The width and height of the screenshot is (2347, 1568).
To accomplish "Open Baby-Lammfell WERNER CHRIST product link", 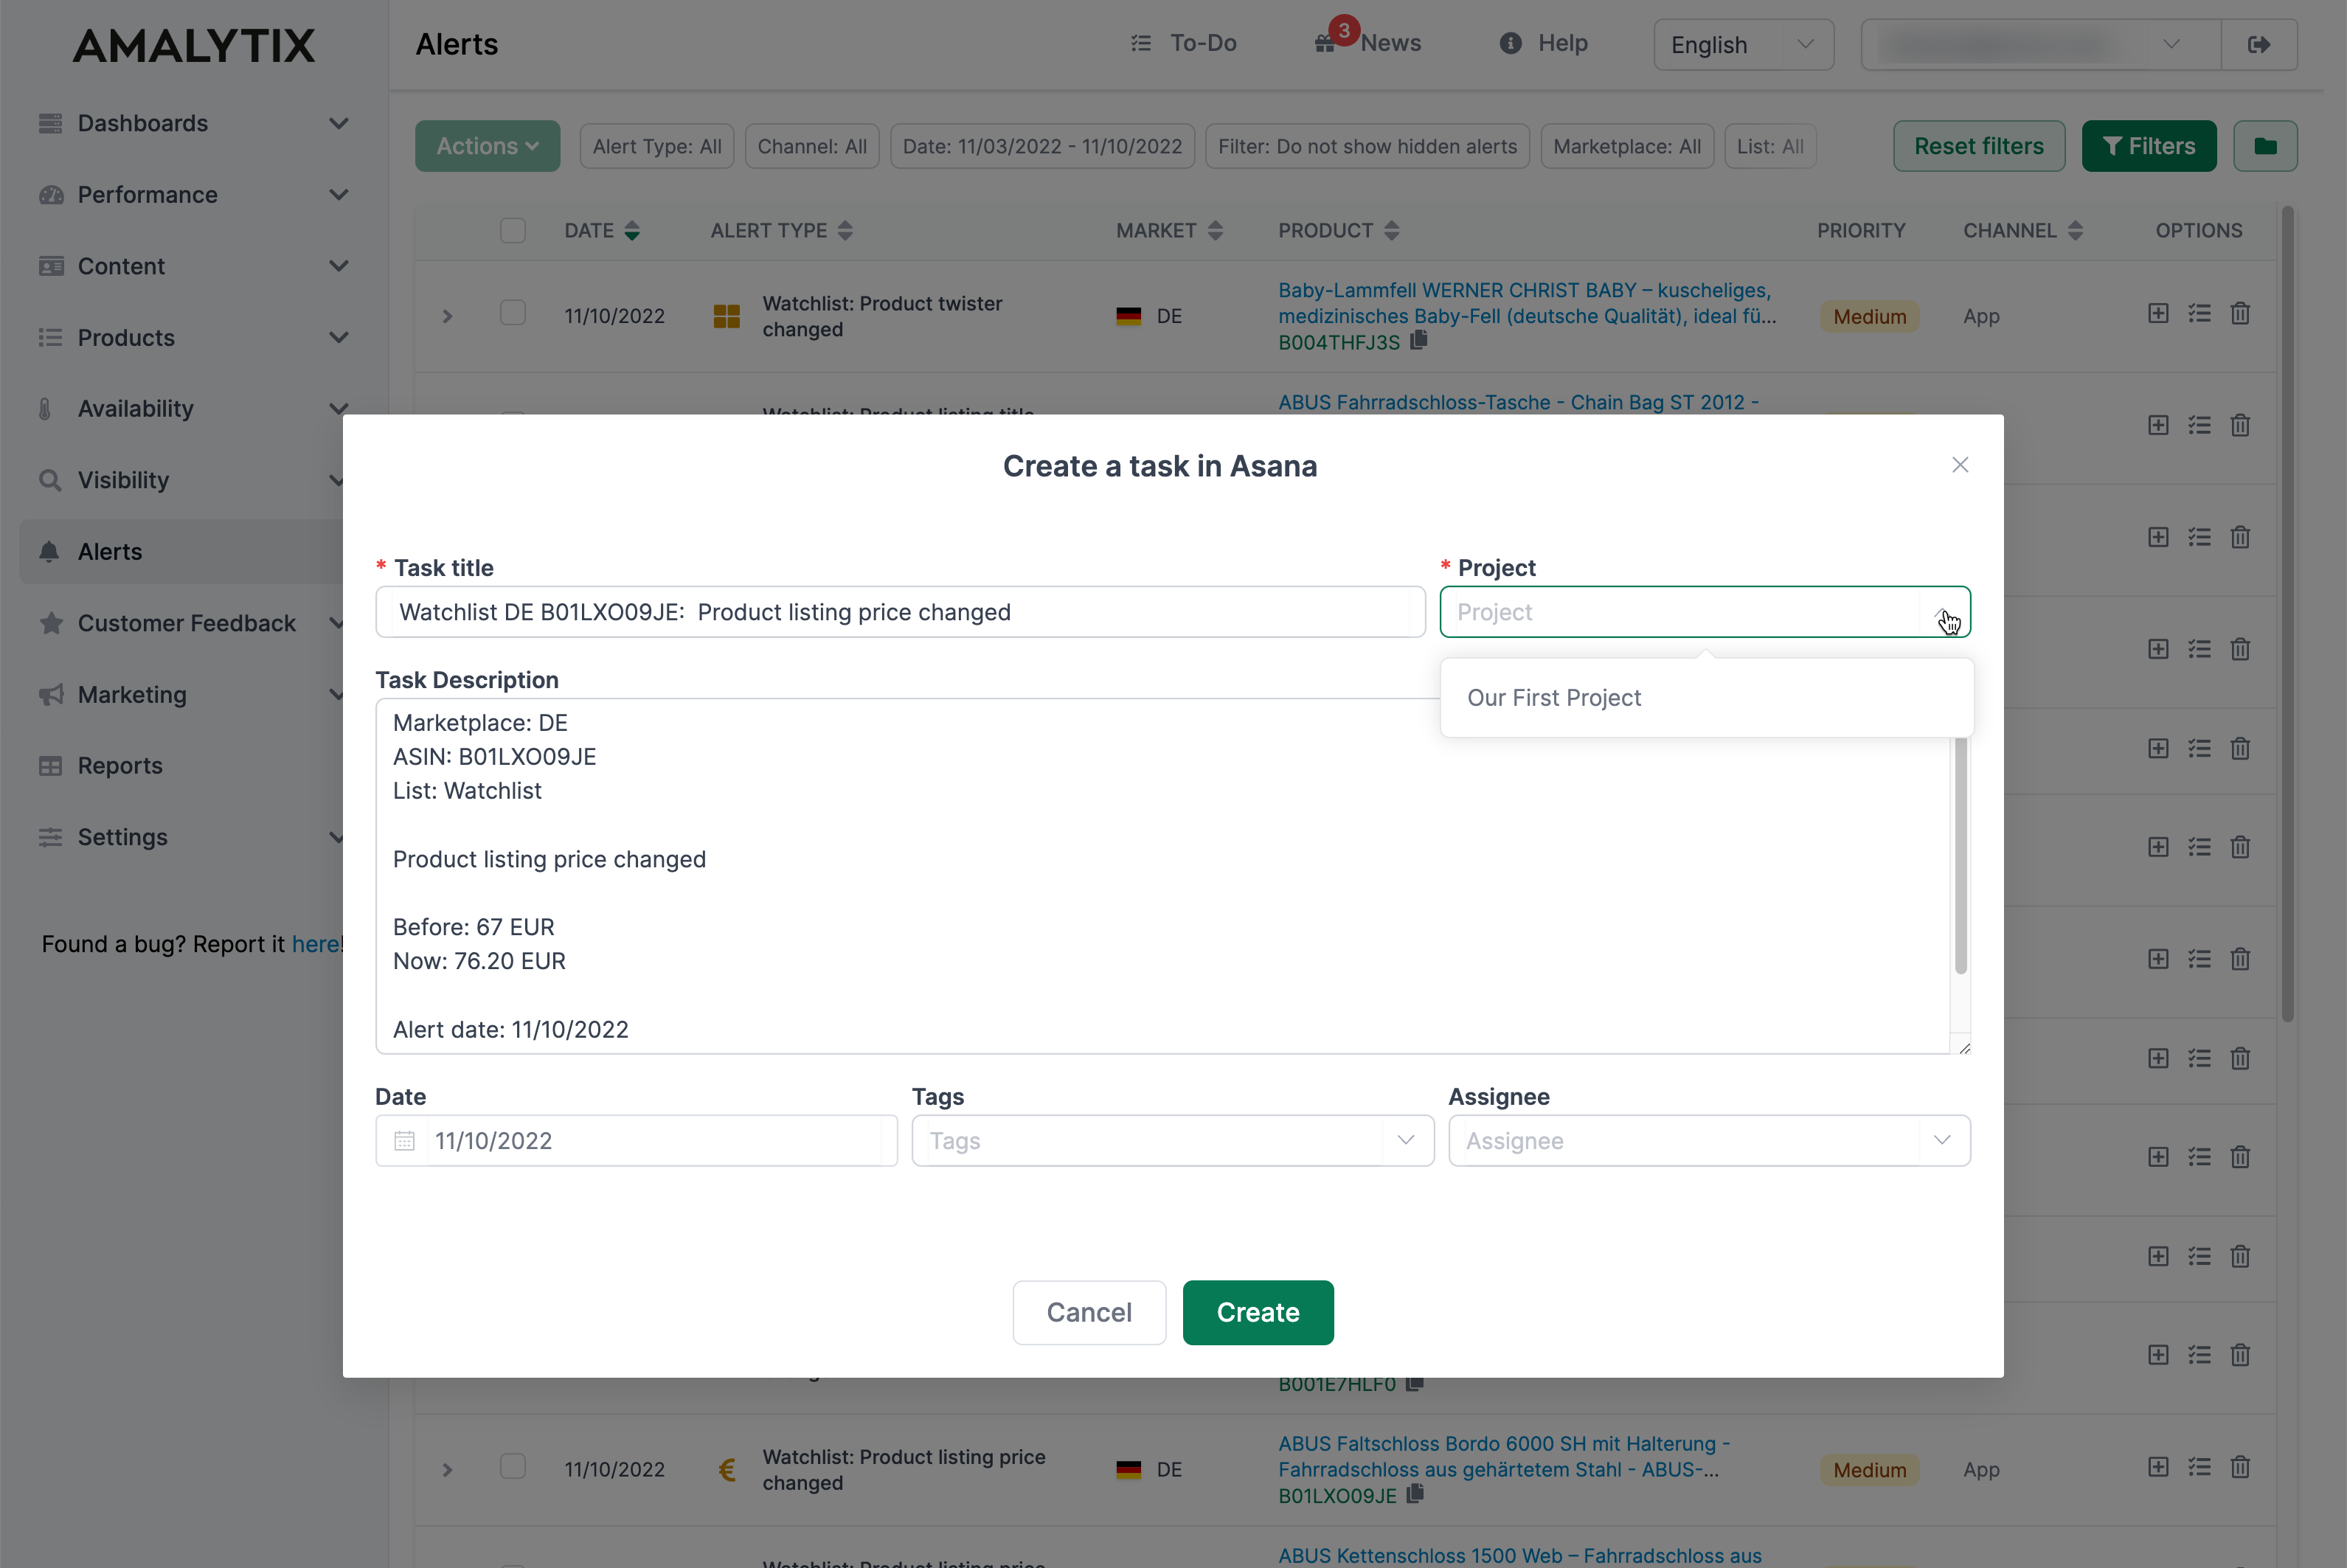I will 1527,303.
